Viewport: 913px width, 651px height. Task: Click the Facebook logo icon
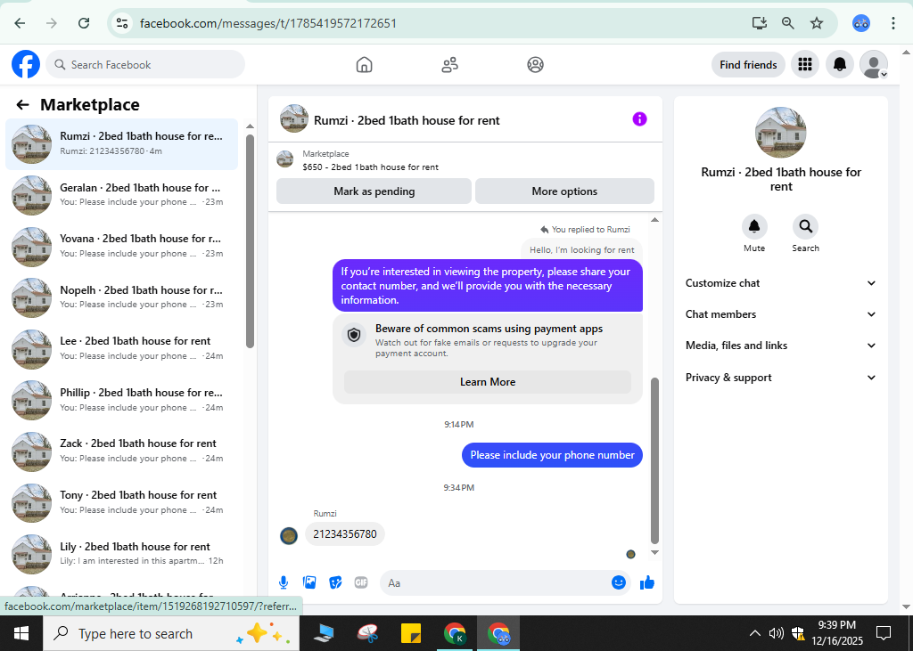click(26, 64)
